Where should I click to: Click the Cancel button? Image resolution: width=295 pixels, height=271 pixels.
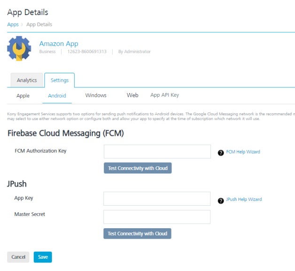(18, 257)
